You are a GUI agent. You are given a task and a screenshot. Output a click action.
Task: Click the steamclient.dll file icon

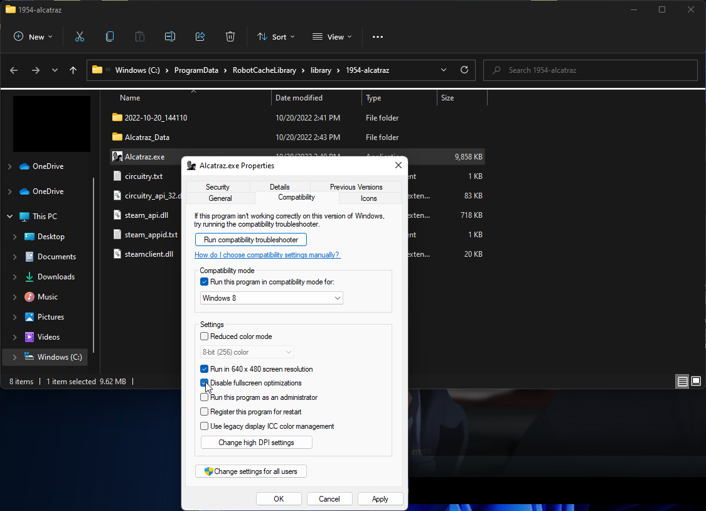click(117, 254)
